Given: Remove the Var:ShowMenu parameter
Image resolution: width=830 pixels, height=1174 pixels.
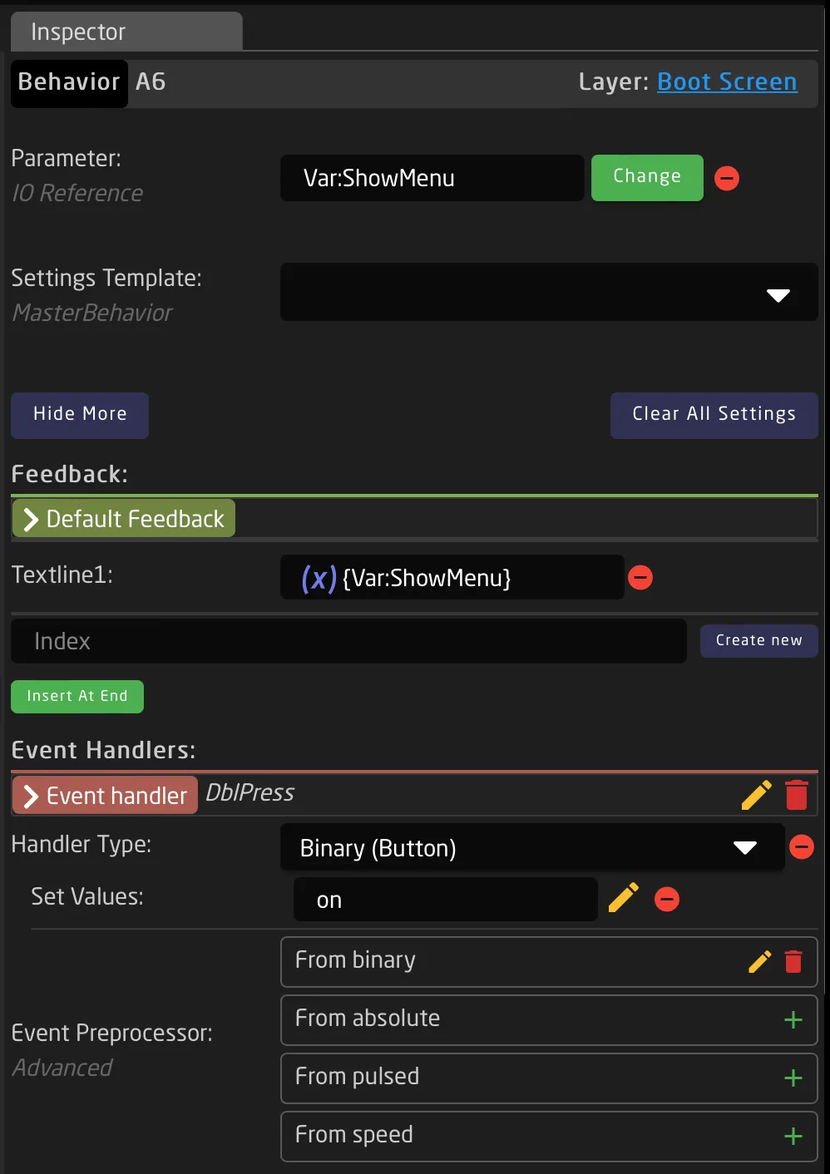Looking at the screenshot, I should pos(727,178).
